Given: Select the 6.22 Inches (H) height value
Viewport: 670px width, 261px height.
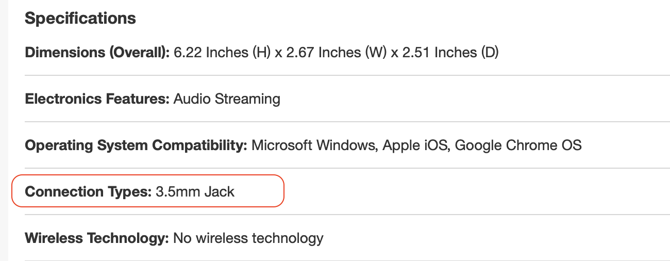Looking at the screenshot, I should point(223,53).
